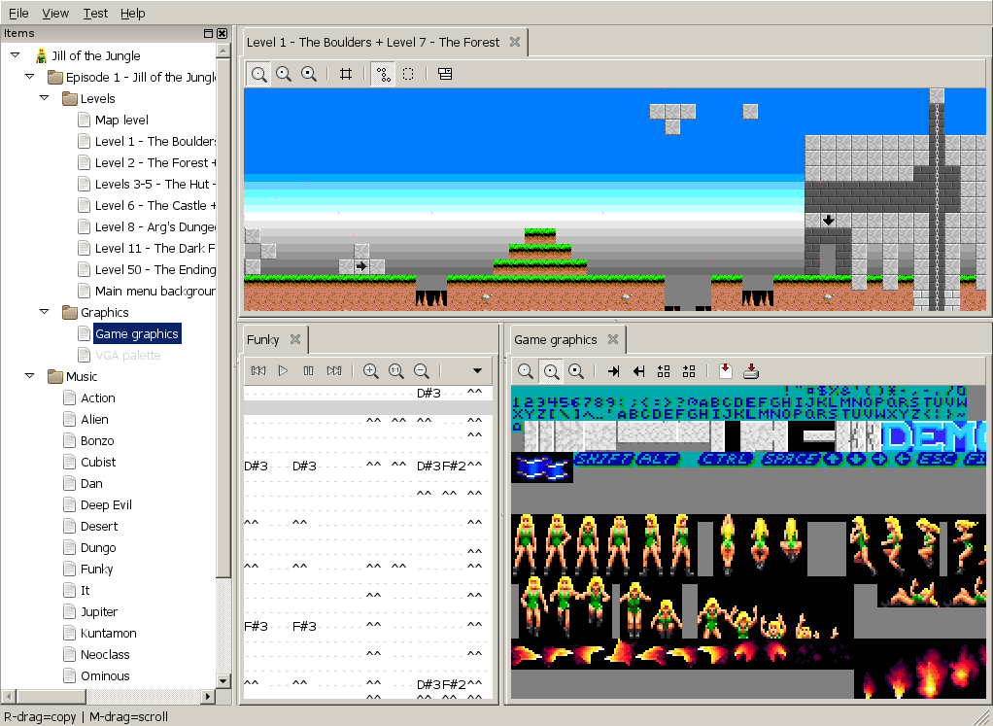Close the Funky tab
This screenshot has height=726, width=993.
pos(295,339)
